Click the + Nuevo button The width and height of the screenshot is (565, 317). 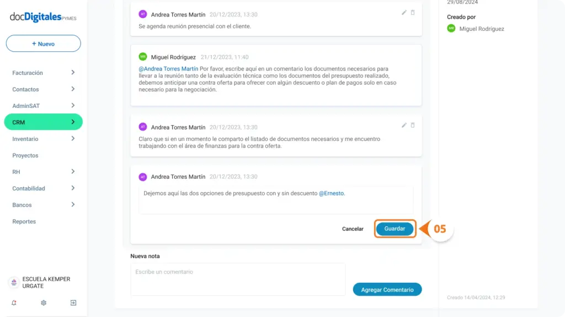43,43
